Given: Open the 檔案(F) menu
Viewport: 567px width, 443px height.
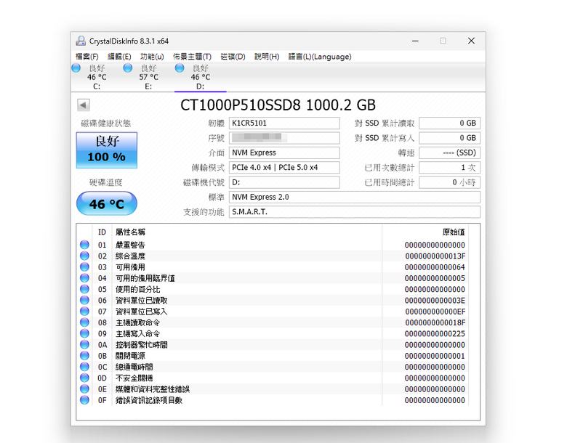Looking at the screenshot, I should click(x=87, y=57).
